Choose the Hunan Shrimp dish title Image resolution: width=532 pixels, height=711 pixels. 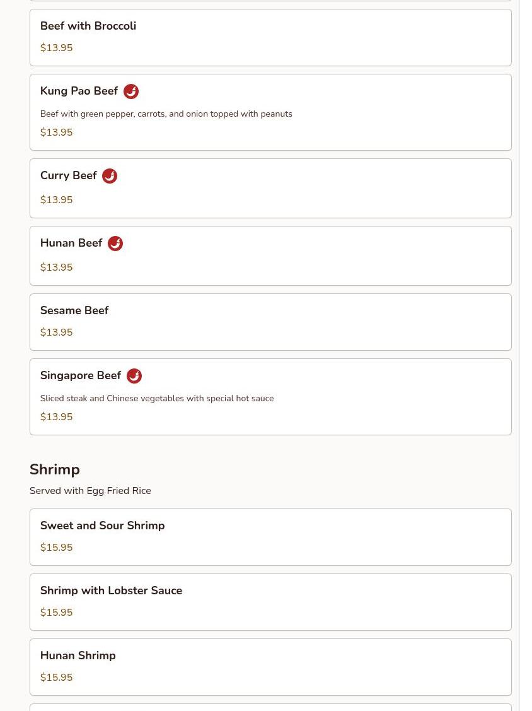click(78, 655)
